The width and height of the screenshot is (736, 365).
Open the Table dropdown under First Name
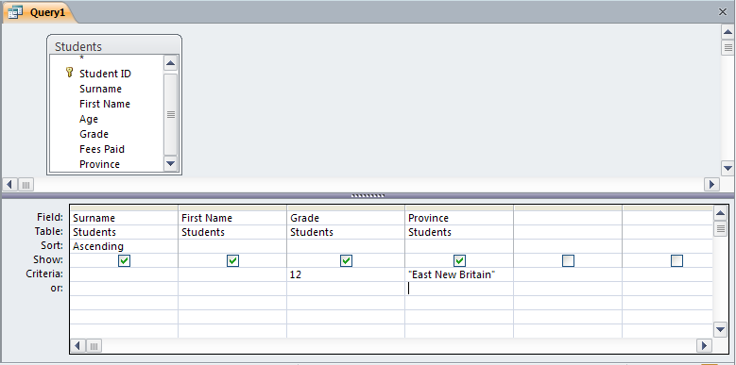coord(232,232)
